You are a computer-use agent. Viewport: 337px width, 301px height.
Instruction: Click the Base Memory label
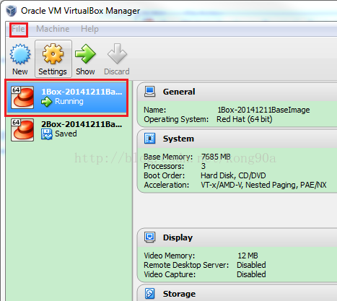tap(168, 157)
